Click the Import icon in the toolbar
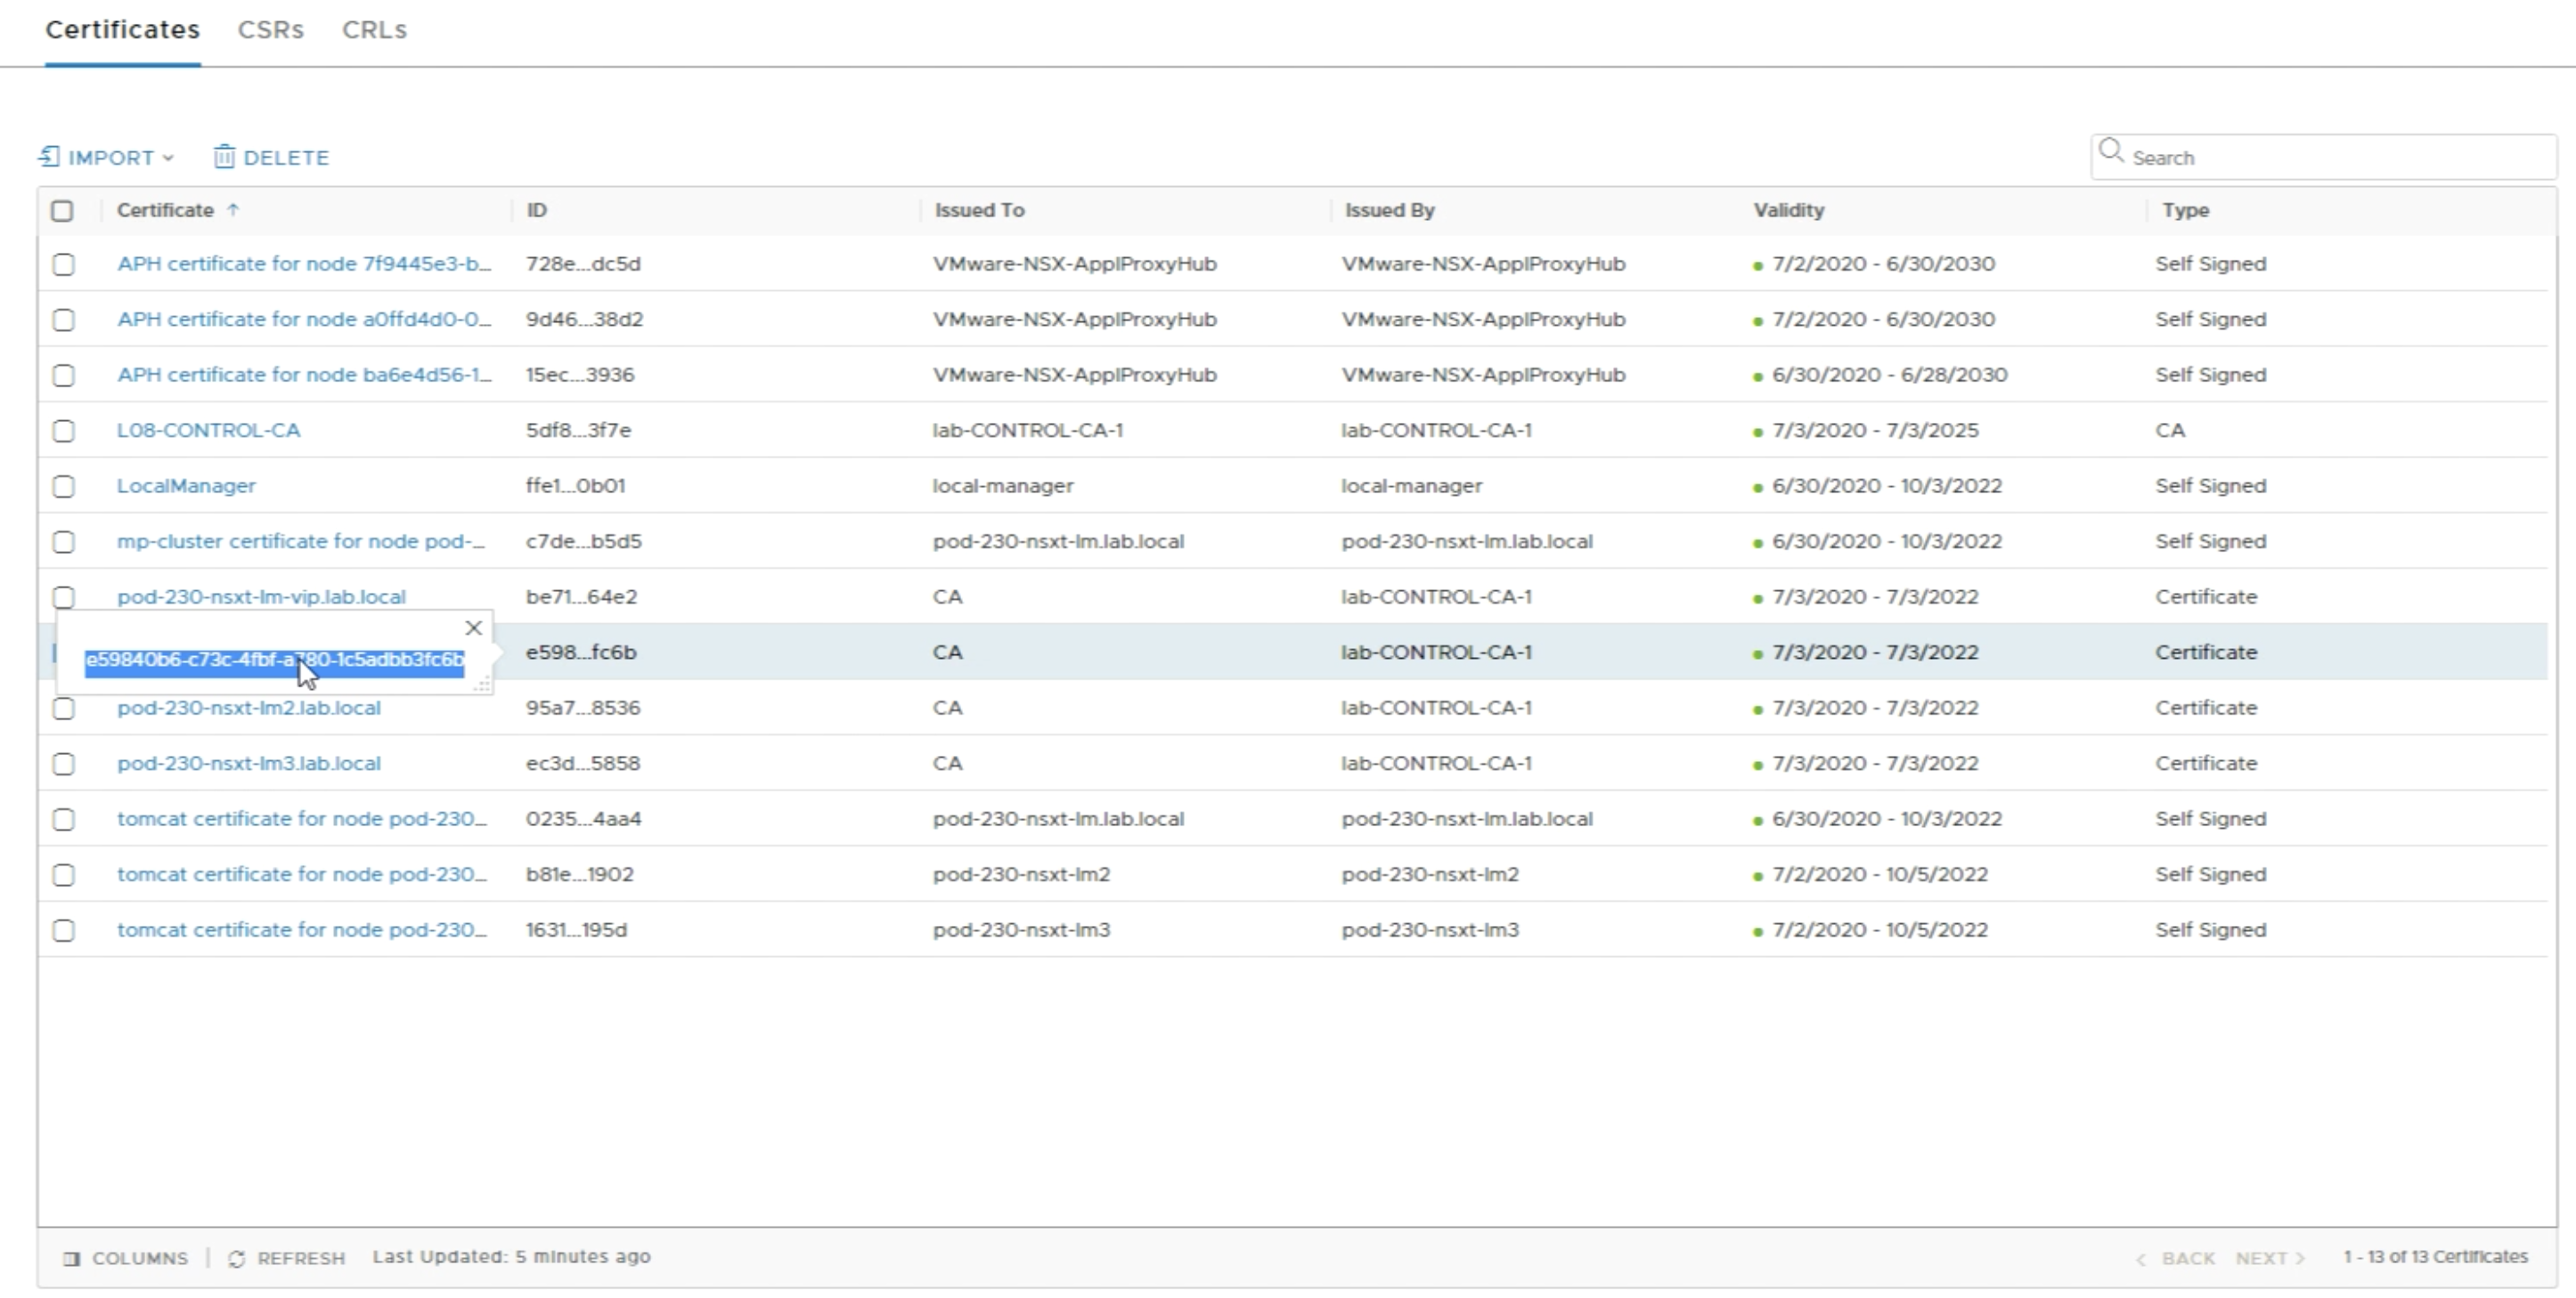 tap(49, 157)
